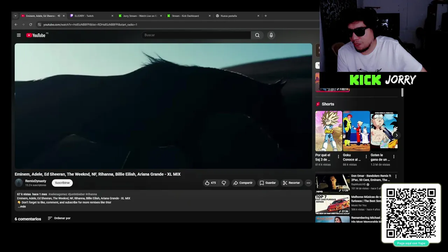Viewport: 448px width, 252px height.
Task: Reload the page with refresh icon
Action: tap(30, 24)
